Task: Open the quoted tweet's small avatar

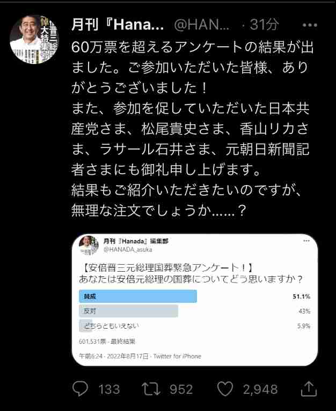Action: tap(89, 245)
